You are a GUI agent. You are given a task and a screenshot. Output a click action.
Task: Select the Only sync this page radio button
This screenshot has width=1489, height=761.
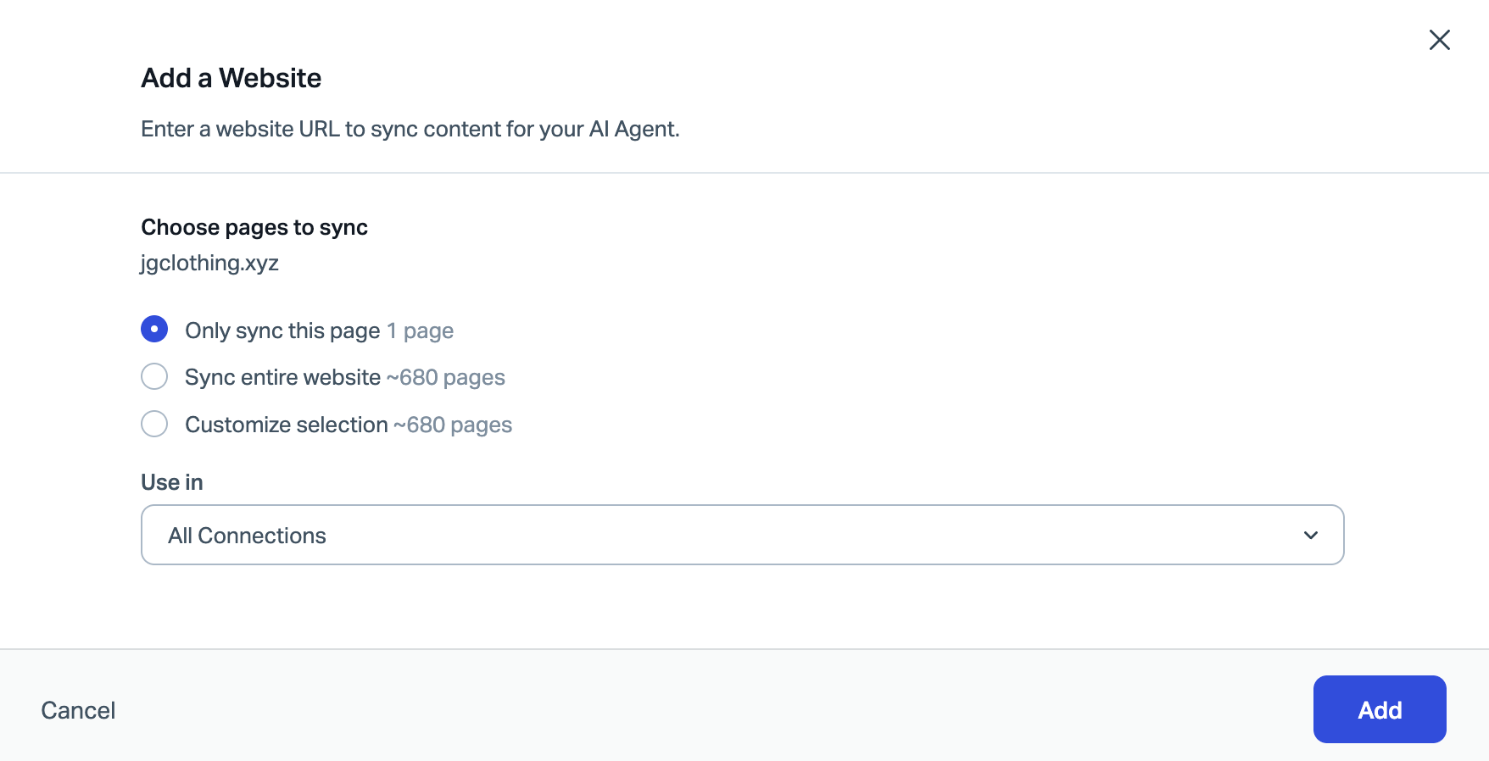point(154,329)
